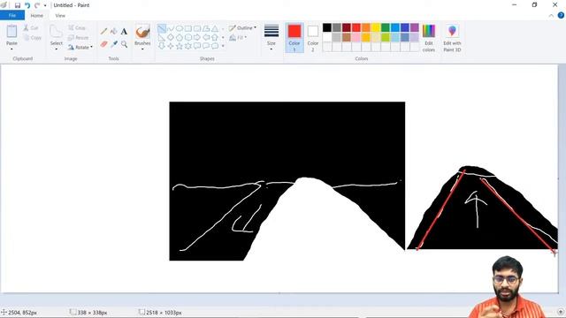
Task: Choose the Four-point star shape
Action: (171, 46)
